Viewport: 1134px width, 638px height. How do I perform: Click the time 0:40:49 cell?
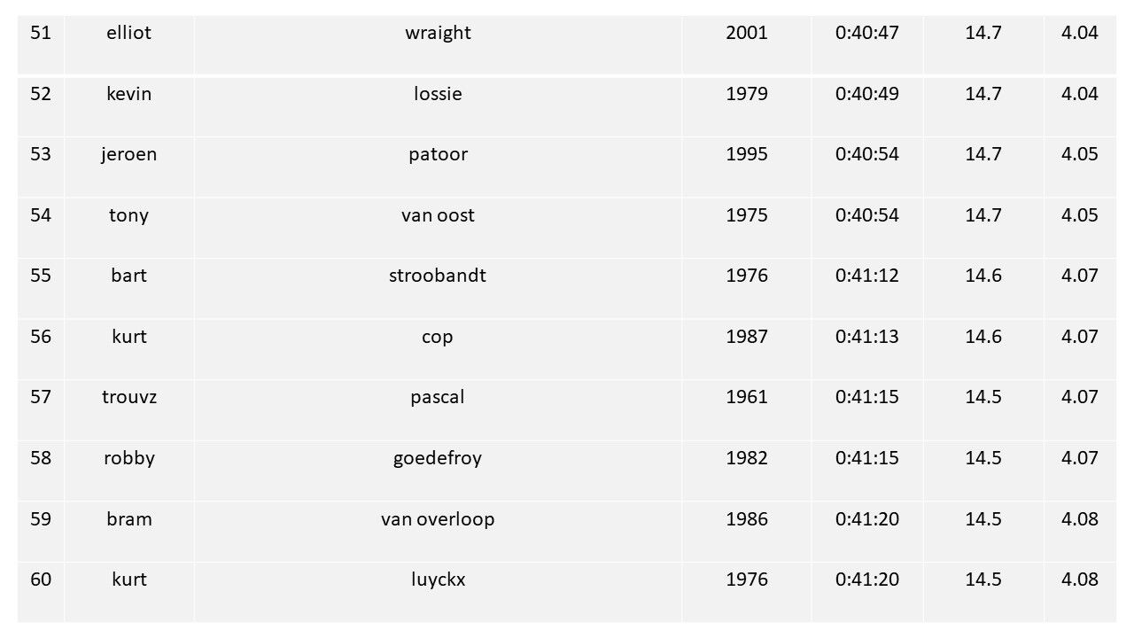point(866,94)
